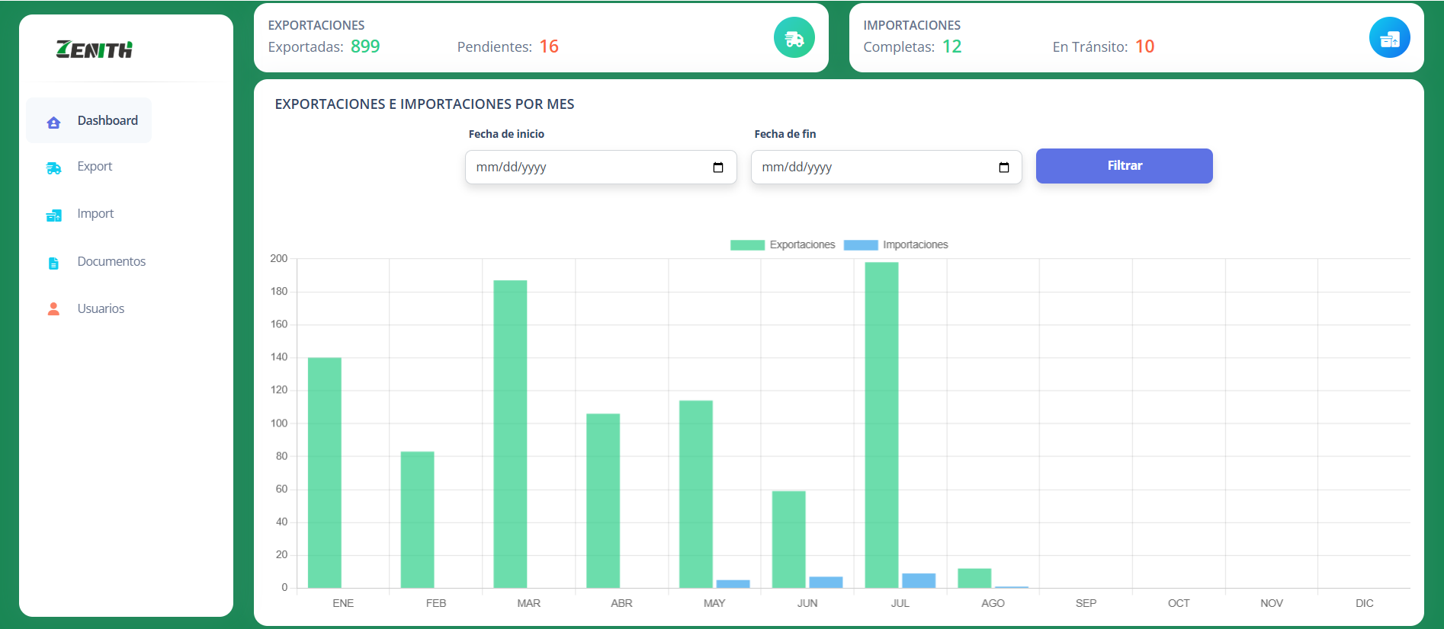1444x629 pixels.
Task: Open the Fecha de inicio calendar picker
Action: point(717,168)
